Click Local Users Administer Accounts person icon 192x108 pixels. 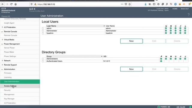coord(185,26)
